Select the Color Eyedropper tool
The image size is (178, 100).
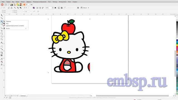[2, 59]
